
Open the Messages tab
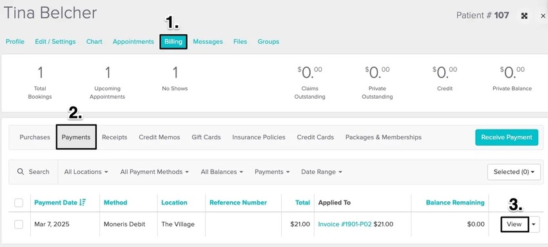(208, 41)
